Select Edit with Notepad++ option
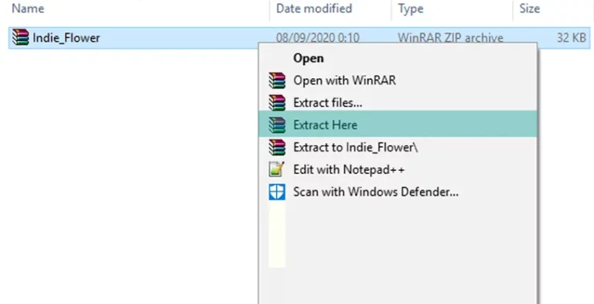Viewport: 594px width, 304px height. coord(398,169)
